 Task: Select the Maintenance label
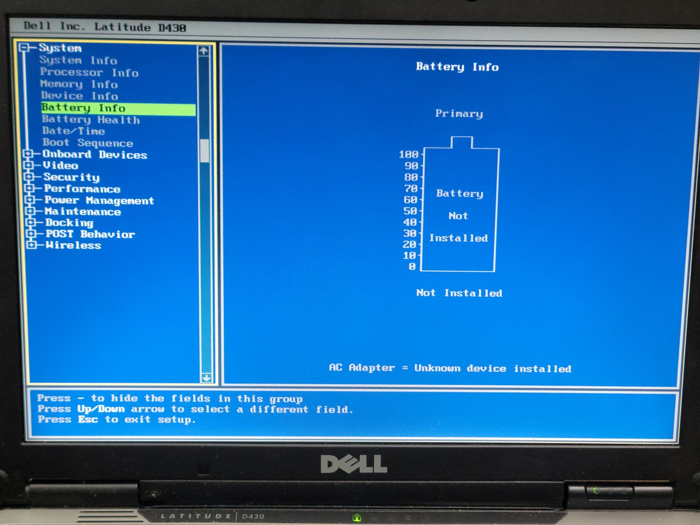click(83, 211)
